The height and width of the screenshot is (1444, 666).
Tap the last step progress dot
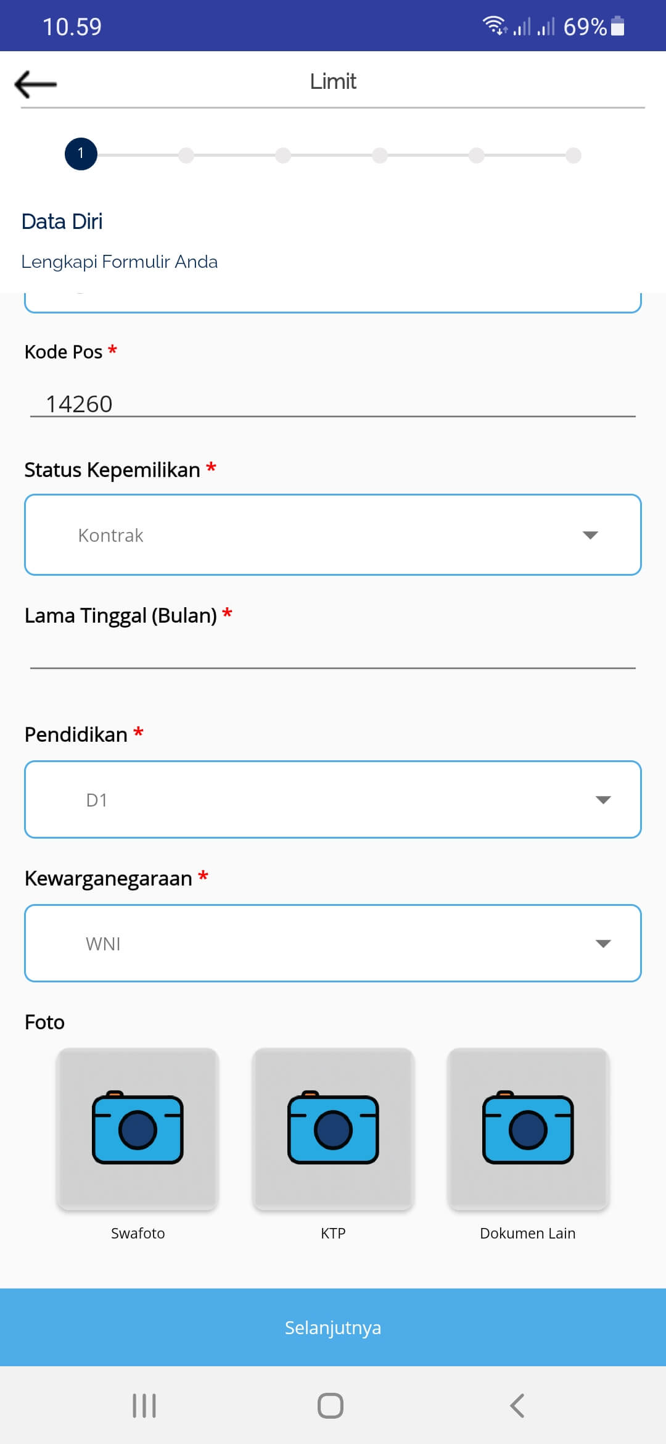[573, 156]
